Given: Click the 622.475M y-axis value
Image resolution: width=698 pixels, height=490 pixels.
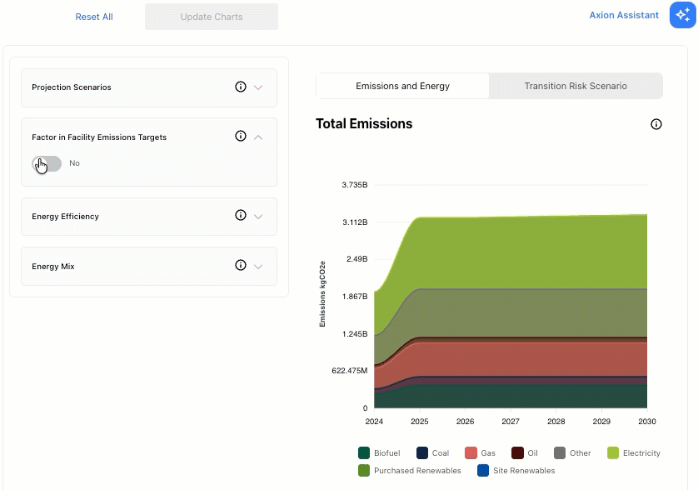Looking at the screenshot, I should [x=350, y=371].
